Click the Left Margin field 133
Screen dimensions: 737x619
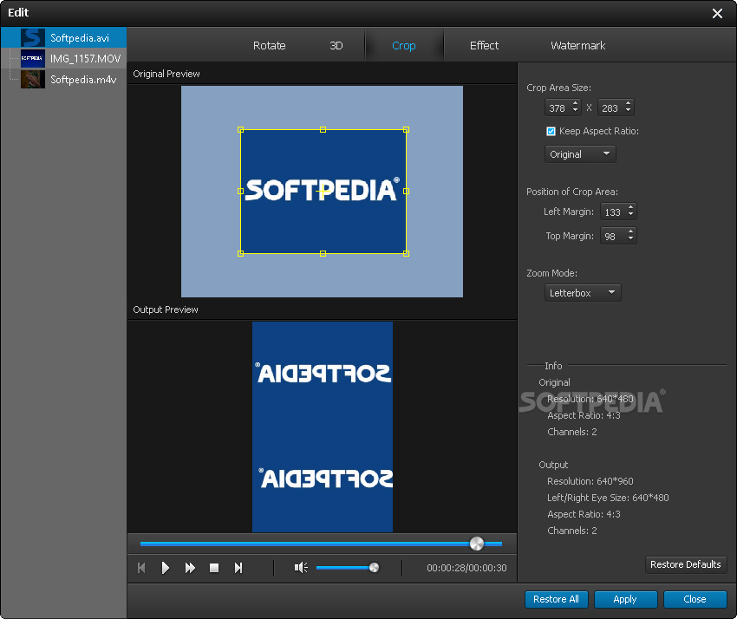[613, 212]
